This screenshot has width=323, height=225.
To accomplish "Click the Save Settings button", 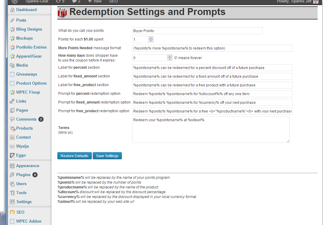I will coord(107,156).
